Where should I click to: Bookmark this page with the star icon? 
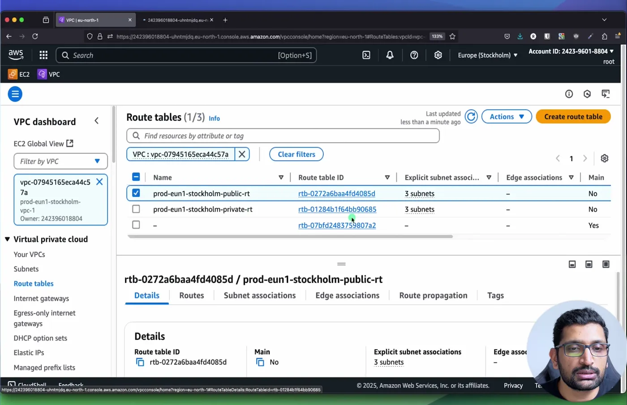tap(453, 37)
